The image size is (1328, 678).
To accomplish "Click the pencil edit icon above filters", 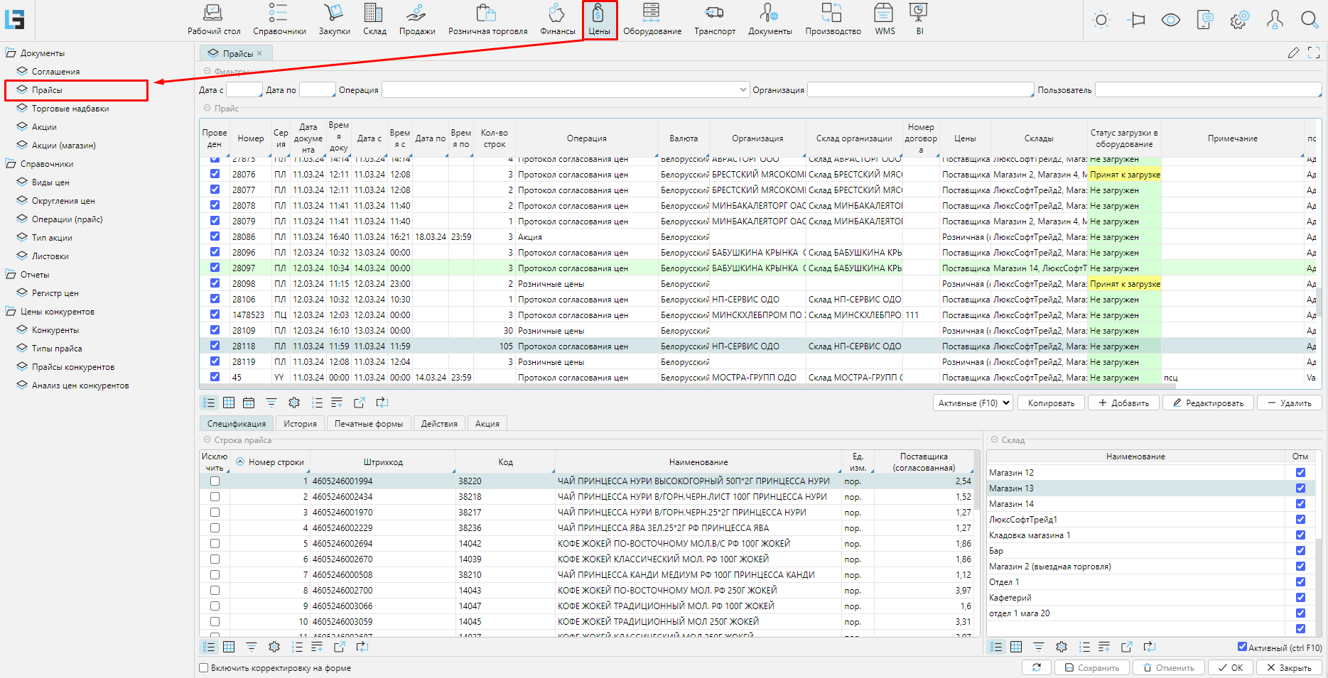I will pyautogui.click(x=1293, y=53).
